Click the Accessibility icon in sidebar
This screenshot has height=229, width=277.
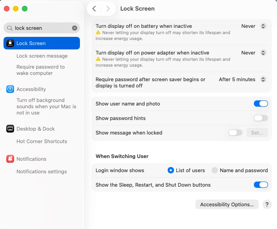point(10,89)
